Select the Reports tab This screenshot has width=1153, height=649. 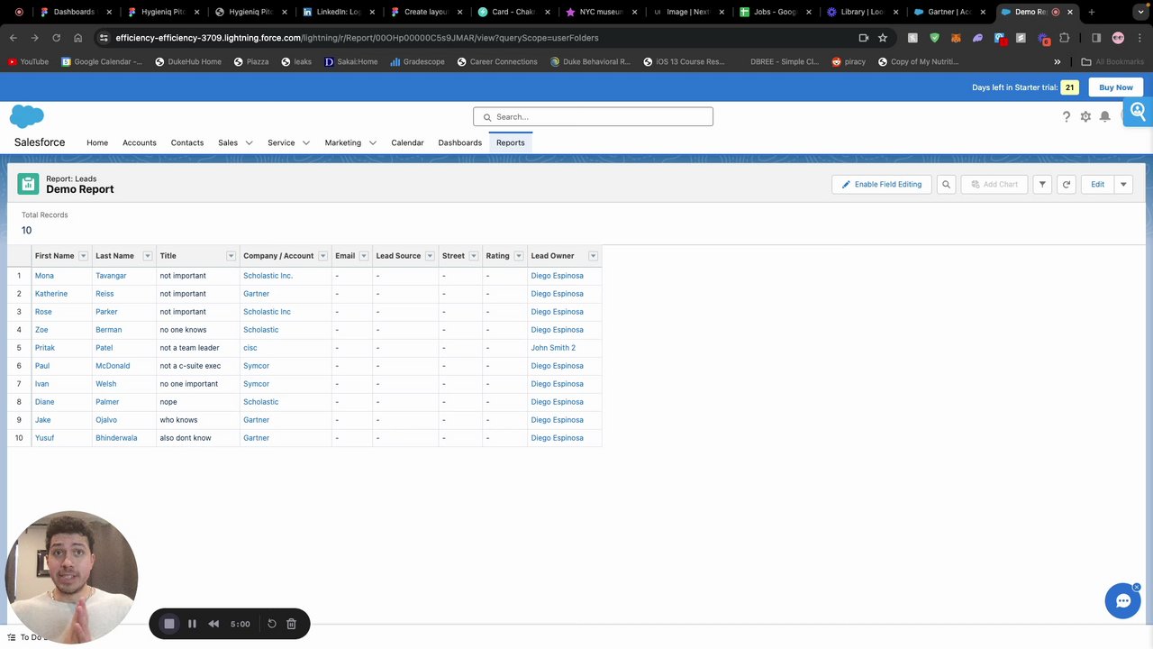pyautogui.click(x=510, y=142)
